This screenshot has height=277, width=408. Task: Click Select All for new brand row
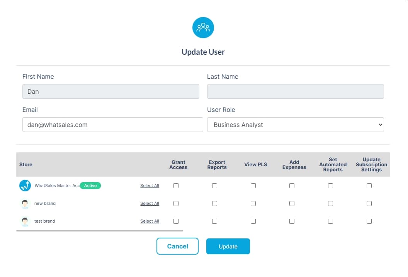pos(150,203)
